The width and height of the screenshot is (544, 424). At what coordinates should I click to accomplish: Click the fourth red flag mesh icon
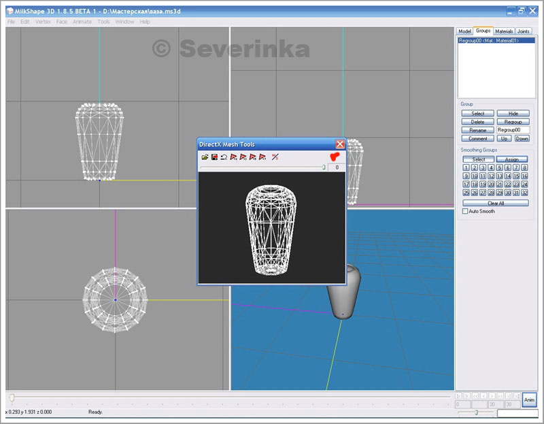(262, 157)
